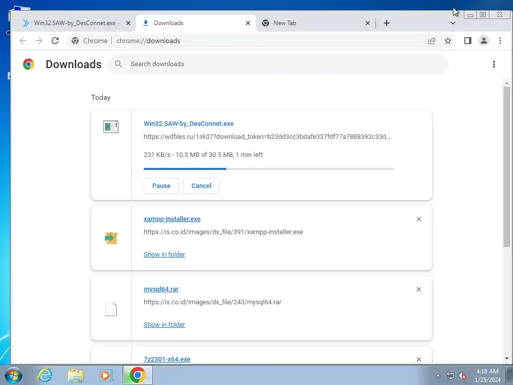Screen dimensions: 513x385
Task: Click the xampp-installer.exe file icon
Action: [111, 238]
